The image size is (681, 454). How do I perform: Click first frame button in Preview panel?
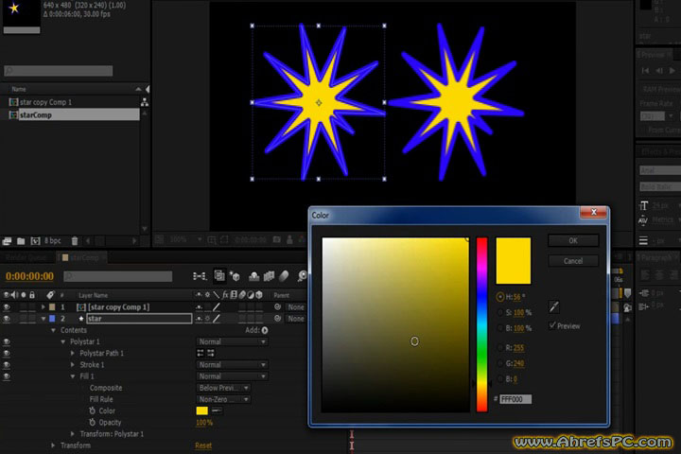(645, 70)
